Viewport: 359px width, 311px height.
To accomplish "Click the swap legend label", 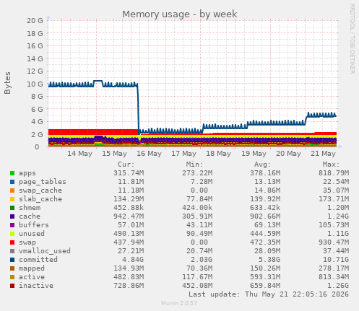I will (x=27, y=242).
